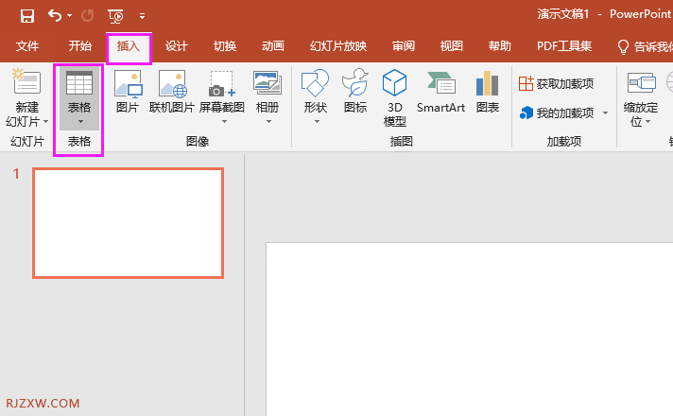Switch to the 开始 tab

[x=80, y=46]
